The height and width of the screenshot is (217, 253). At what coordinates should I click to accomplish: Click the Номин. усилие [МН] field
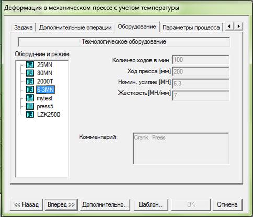[201, 83]
